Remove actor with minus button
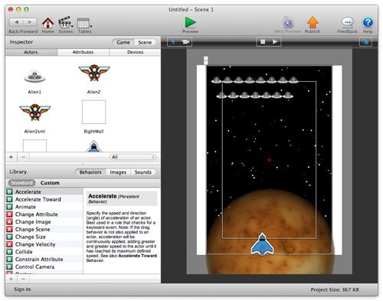 pos(23,157)
